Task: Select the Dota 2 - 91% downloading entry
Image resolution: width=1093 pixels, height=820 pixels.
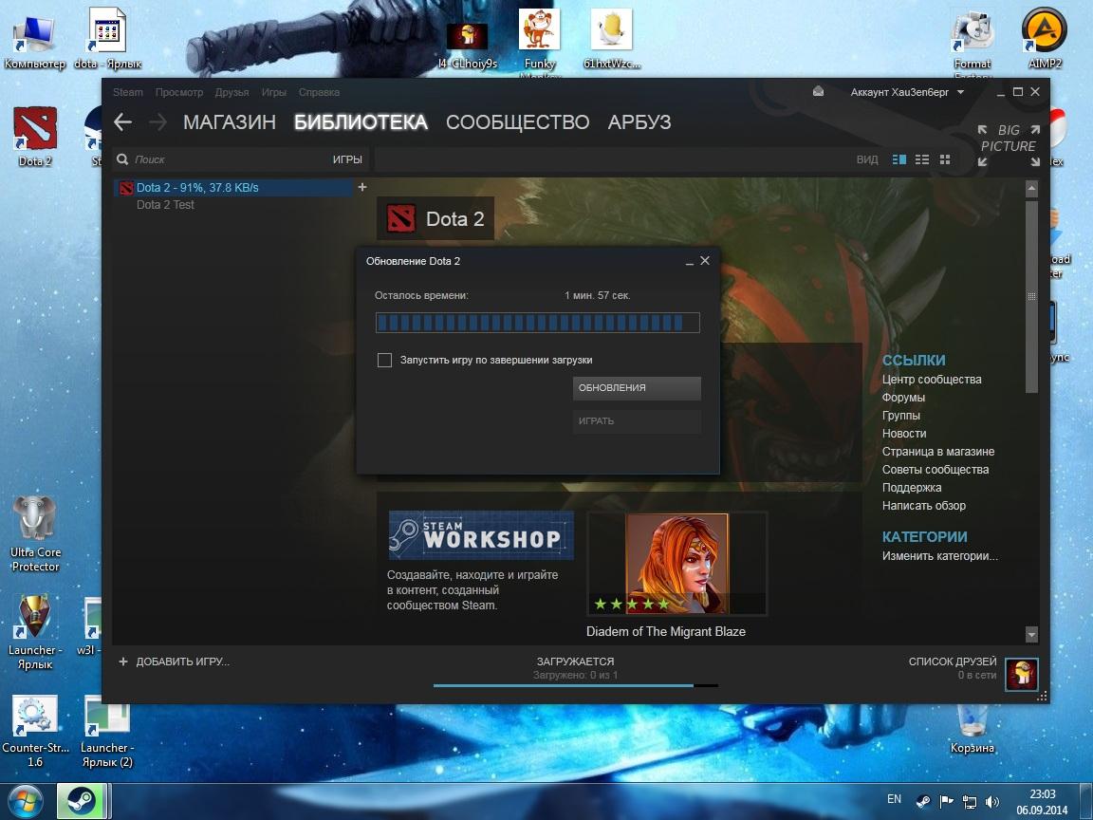Action: pos(233,188)
